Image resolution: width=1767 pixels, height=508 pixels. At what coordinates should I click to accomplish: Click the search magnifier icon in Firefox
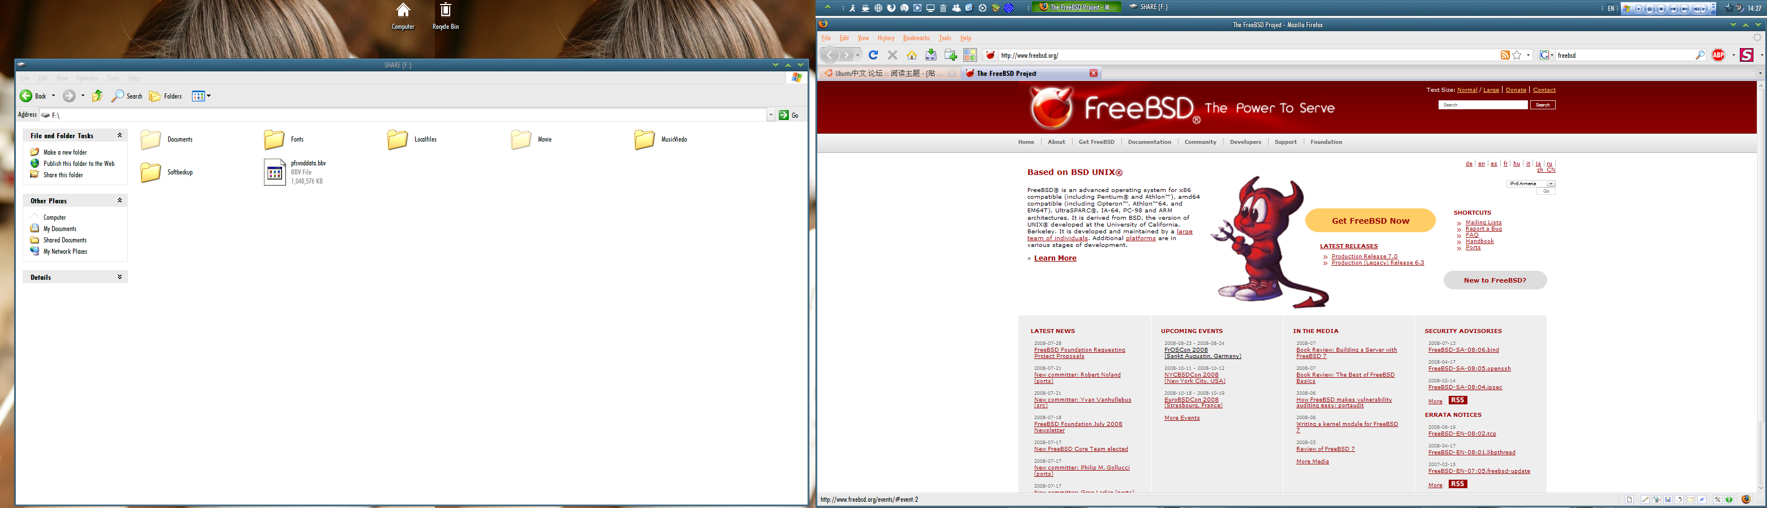pyautogui.click(x=1700, y=56)
